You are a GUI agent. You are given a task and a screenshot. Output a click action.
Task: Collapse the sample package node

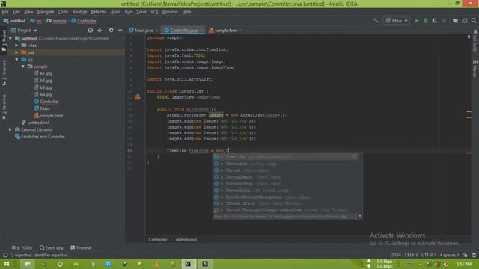23,67
